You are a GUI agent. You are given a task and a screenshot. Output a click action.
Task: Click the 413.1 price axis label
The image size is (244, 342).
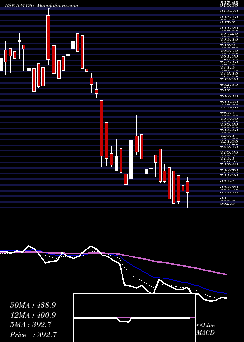pos(228,159)
